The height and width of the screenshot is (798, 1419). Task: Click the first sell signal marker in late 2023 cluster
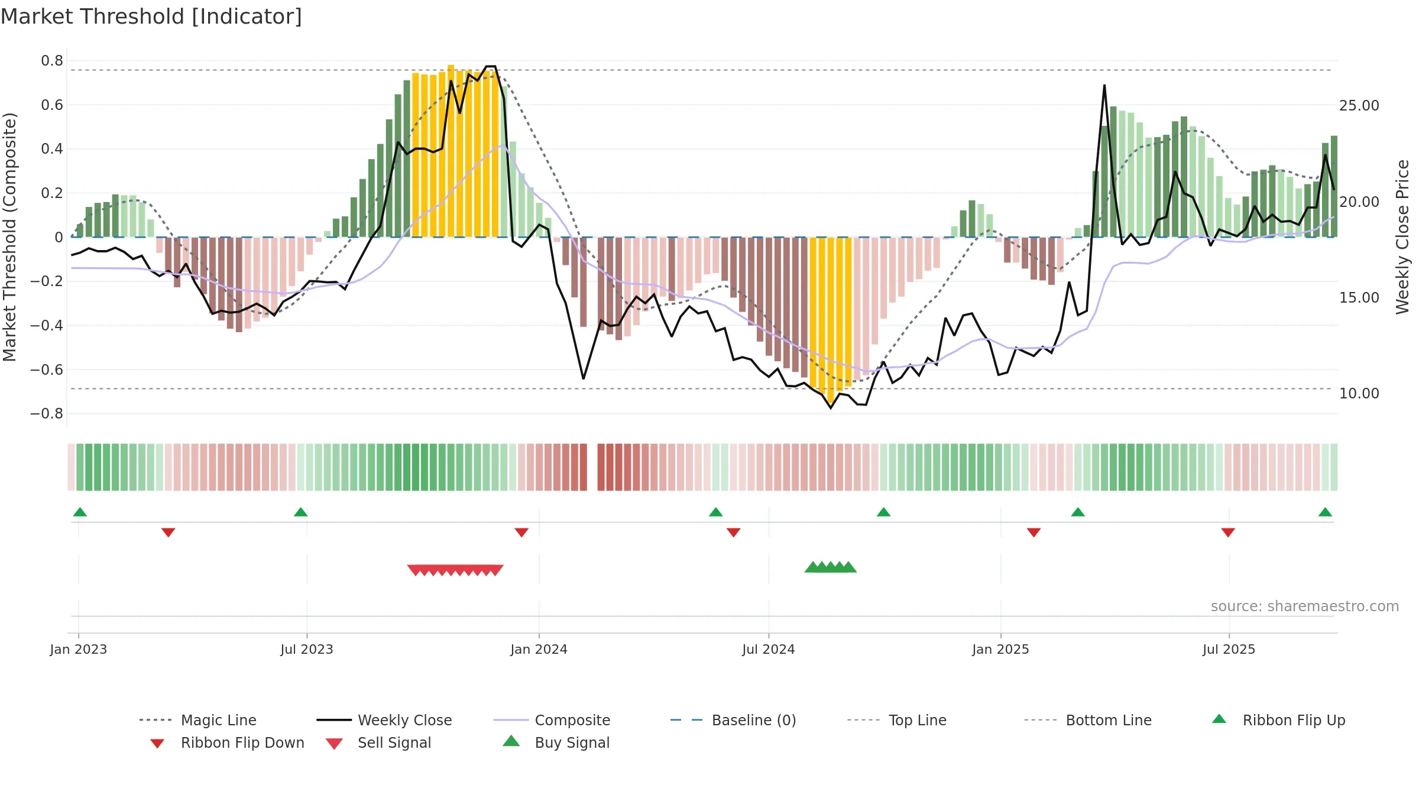415,570
